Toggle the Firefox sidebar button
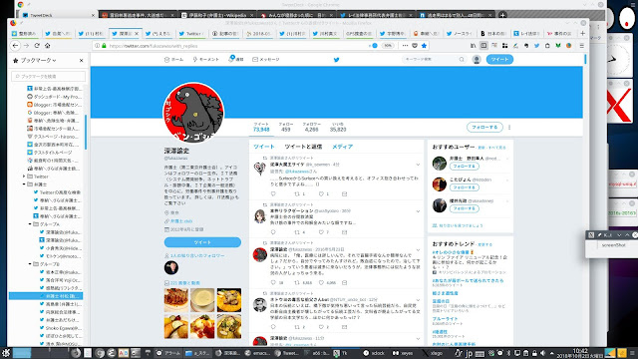 (x=483, y=46)
